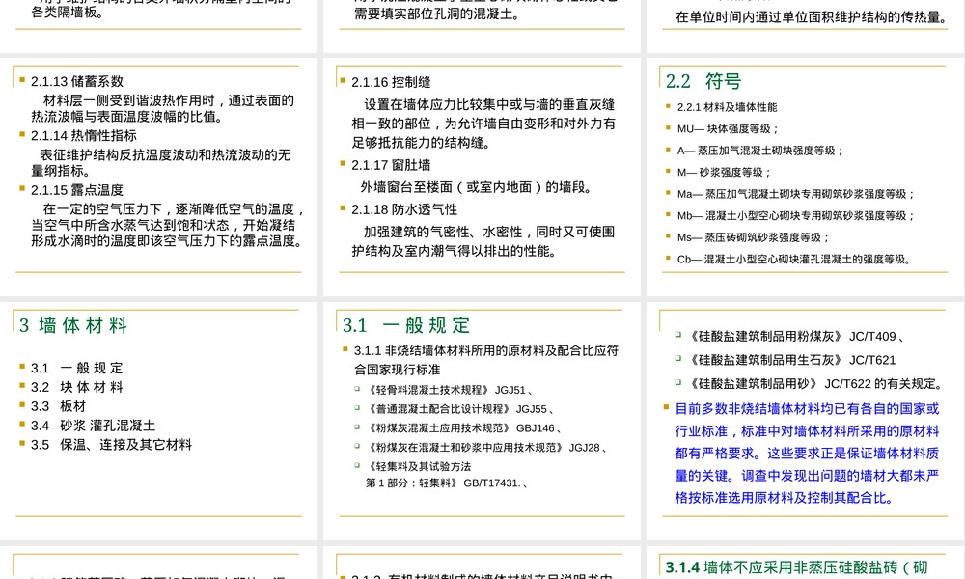
Task: Click the heading 2.1.14 热惰性指标
Action: pyautogui.click(x=84, y=135)
